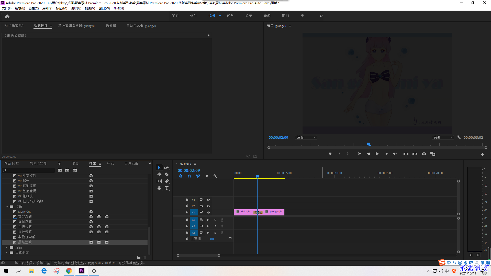491x276 pixels.
Task: Toggle V1 track visibility eye
Action: tap(208, 212)
